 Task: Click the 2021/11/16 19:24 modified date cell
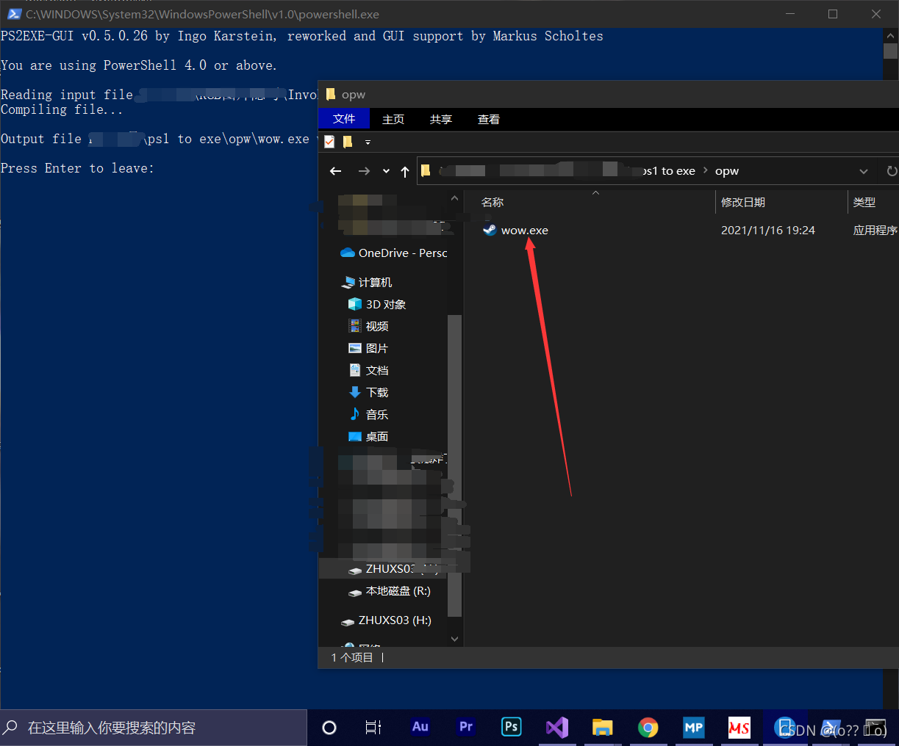768,231
